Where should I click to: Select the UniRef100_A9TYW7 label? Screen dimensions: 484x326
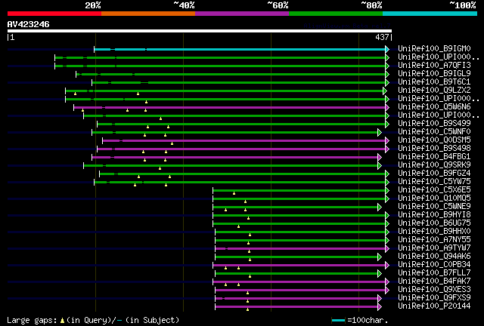click(x=434, y=248)
